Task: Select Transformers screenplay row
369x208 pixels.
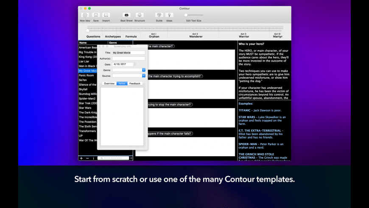Action: point(87,131)
